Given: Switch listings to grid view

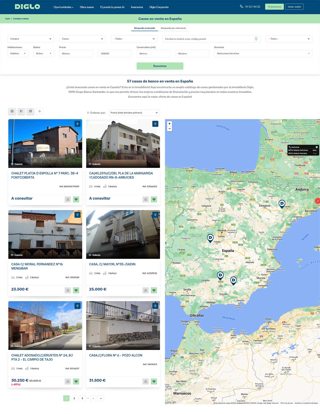Looking at the screenshot, I should click(x=12, y=111).
